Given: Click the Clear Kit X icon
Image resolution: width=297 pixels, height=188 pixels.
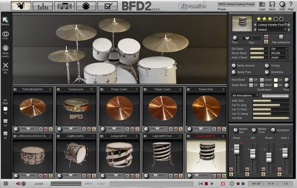Looking at the screenshot, I should pos(5,65).
